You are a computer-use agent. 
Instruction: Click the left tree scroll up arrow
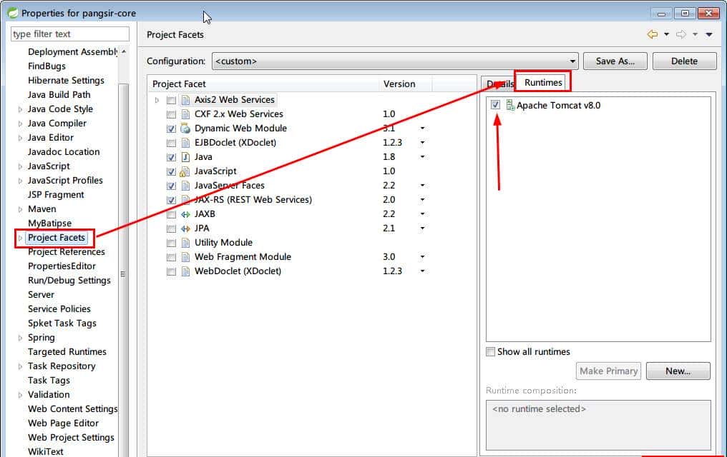(x=123, y=52)
